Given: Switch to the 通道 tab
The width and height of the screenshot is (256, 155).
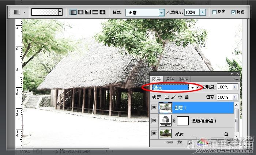Looking at the screenshot, I should point(170,79).
